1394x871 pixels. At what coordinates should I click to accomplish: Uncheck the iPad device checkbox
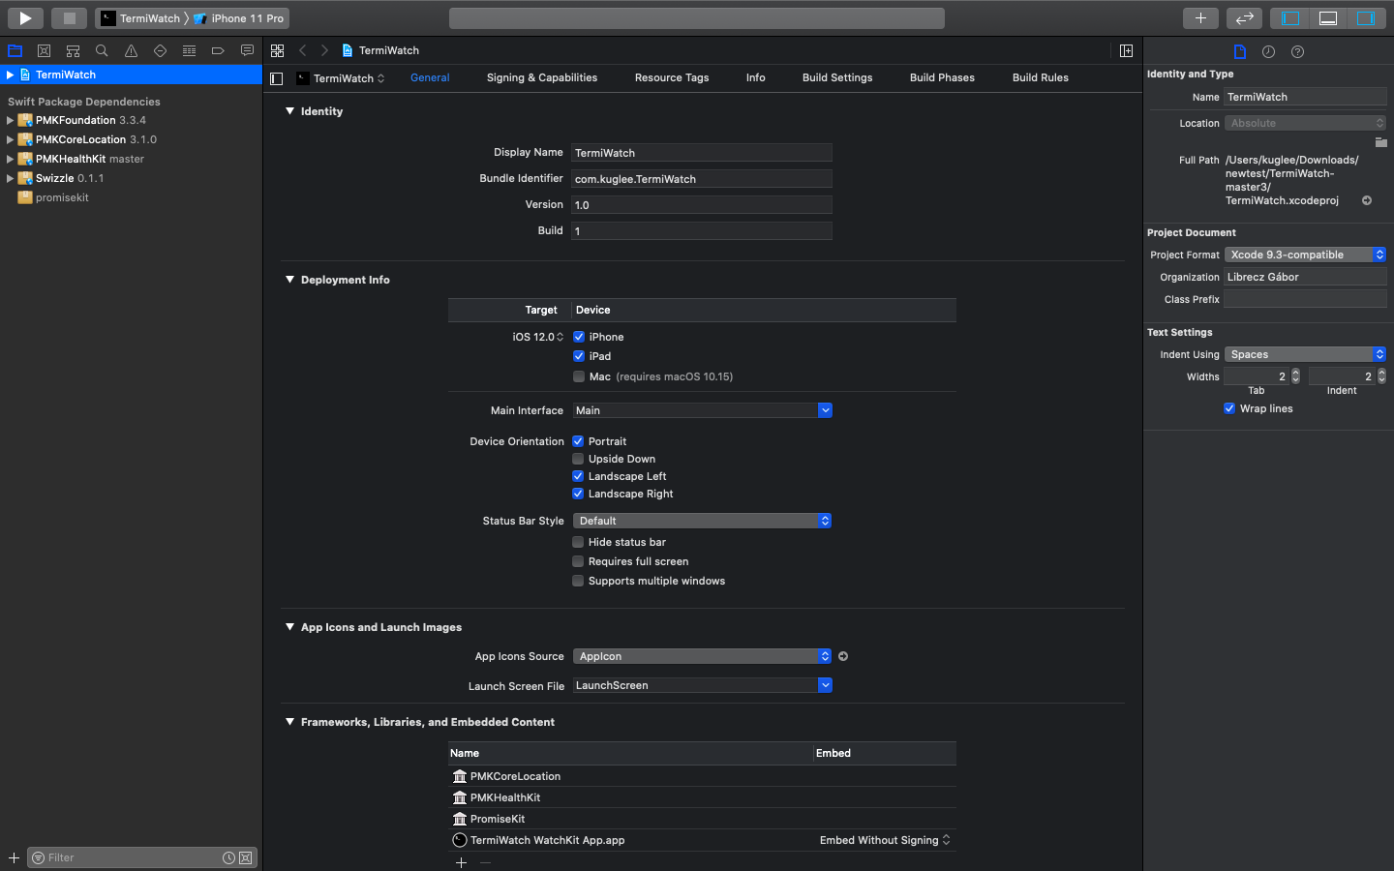[579, 356]
